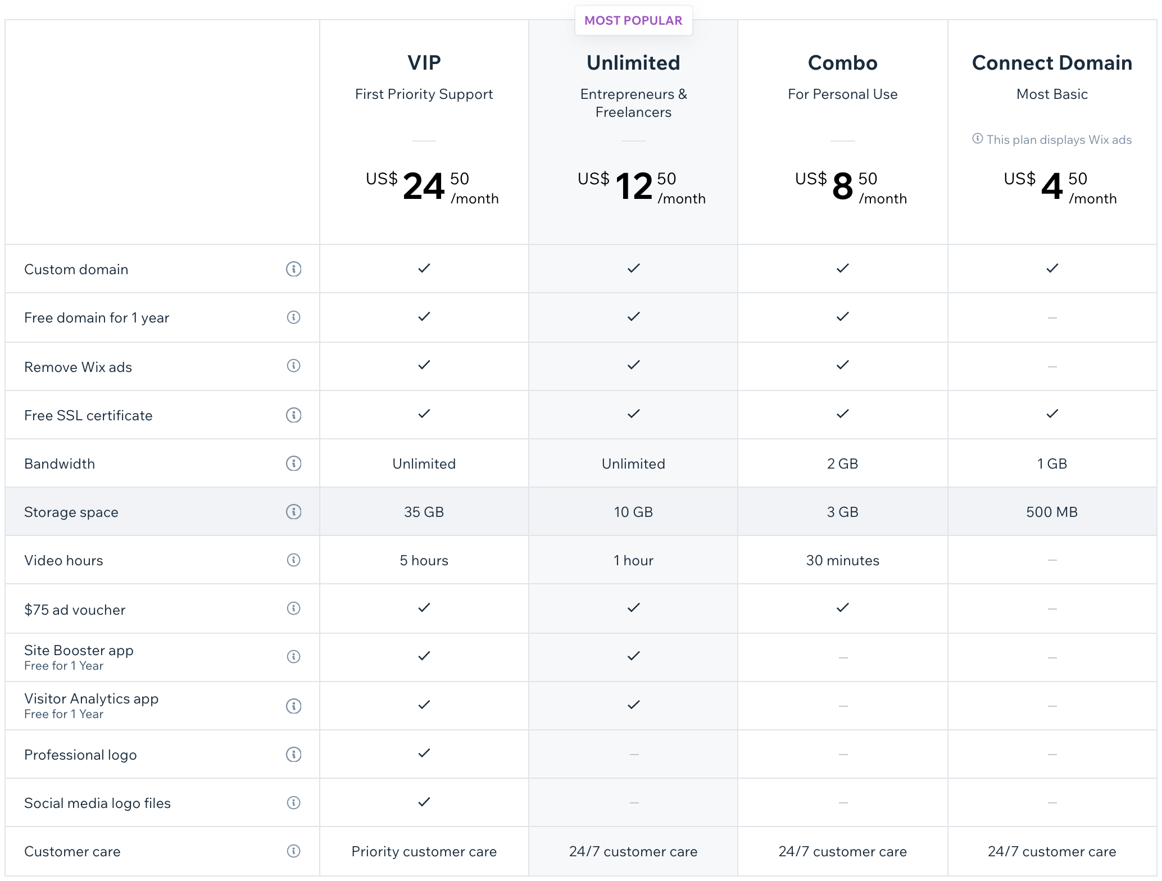This screenshot has width=1162, height=881.
Task: Click the Customer care info icon
Action: (x=293, y=851)
